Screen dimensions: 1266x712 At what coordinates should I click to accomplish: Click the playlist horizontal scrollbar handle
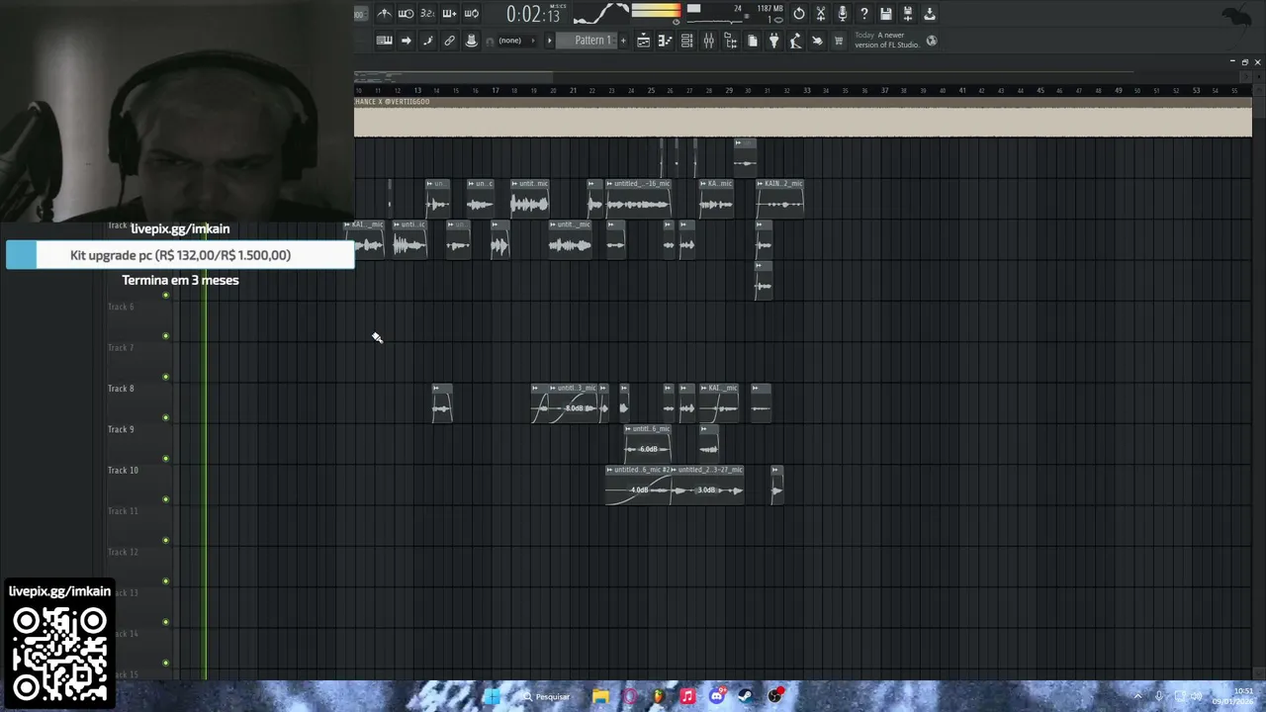tap(454, 75)
